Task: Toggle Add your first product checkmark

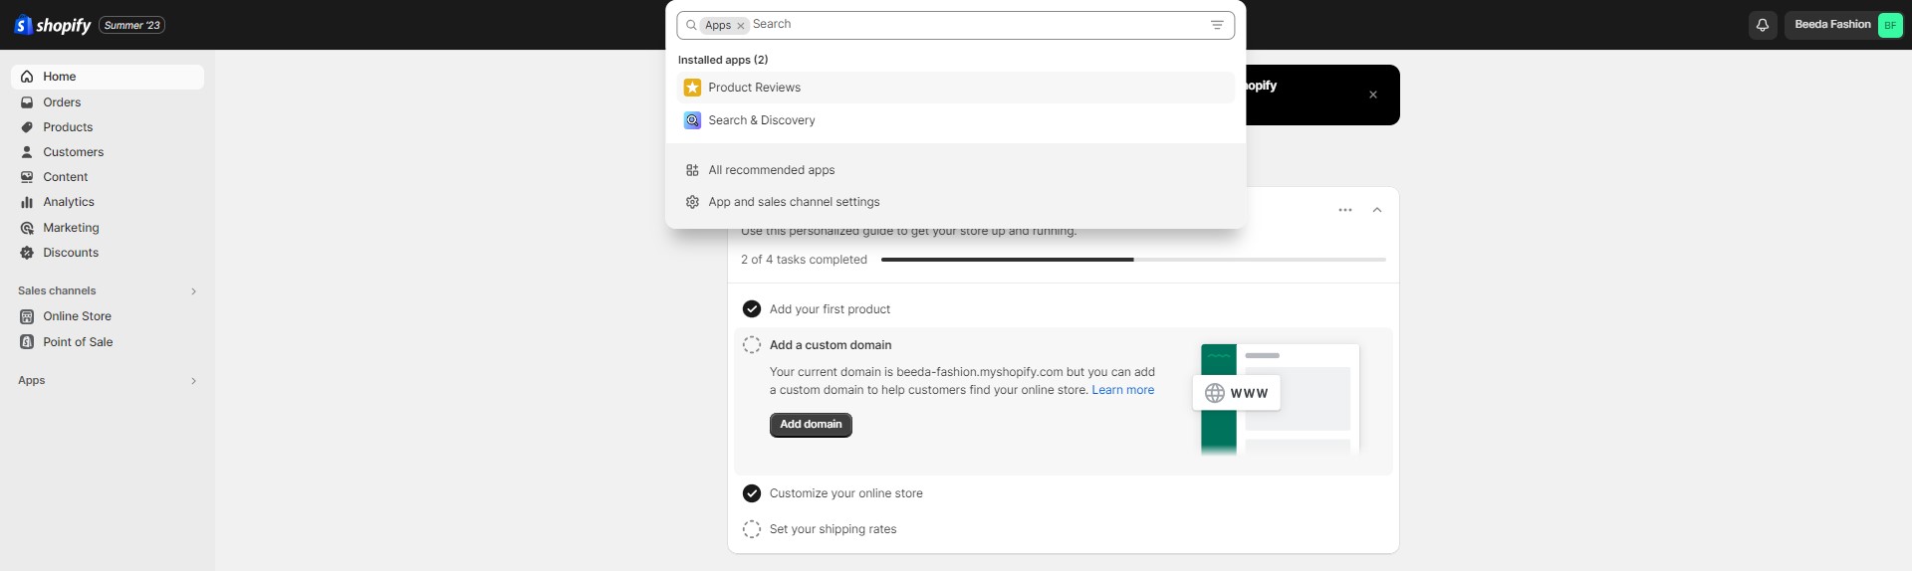Action: click(x=752, y=309)
